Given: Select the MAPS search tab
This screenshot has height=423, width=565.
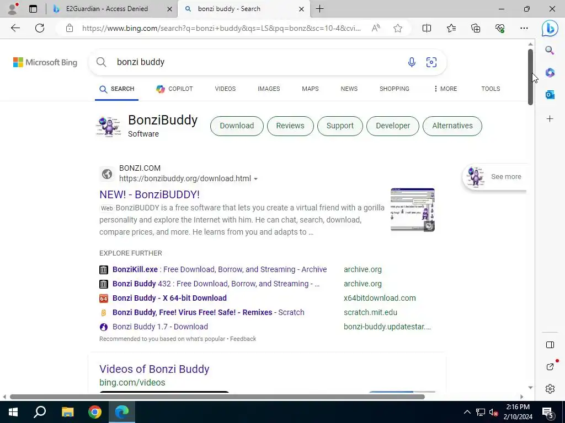Looking at the screenshot, I should tap(310, 89).
